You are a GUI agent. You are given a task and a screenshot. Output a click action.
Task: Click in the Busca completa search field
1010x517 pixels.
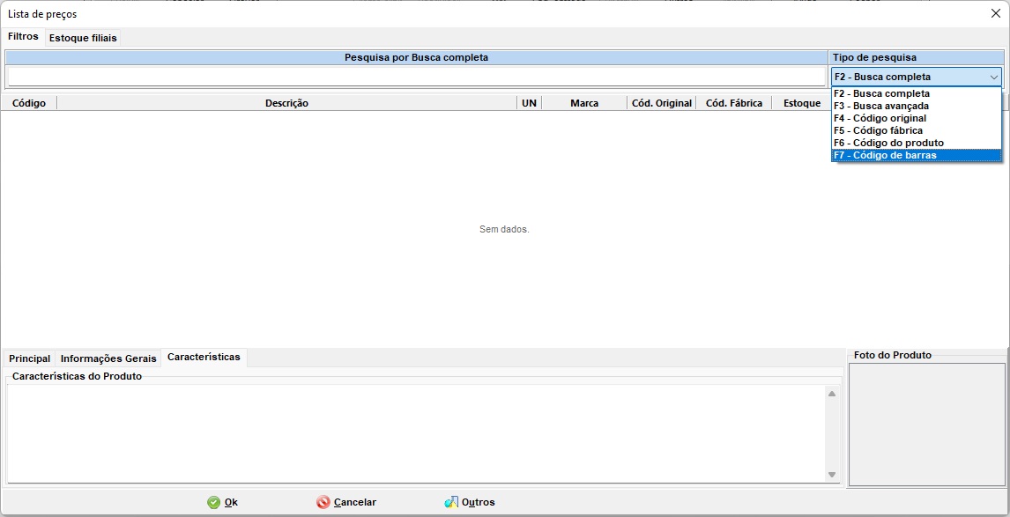click(416, 77)
